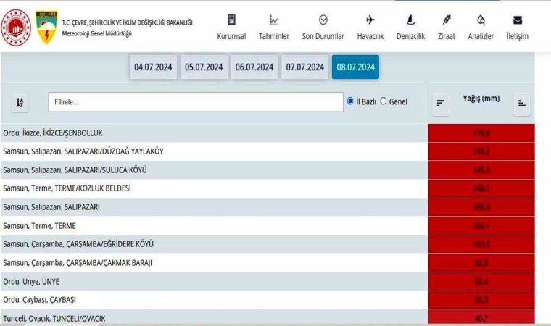
Task: Click the Meteoroloji Genel Müdürlüğü logo
Action: [x=46, y=27]
